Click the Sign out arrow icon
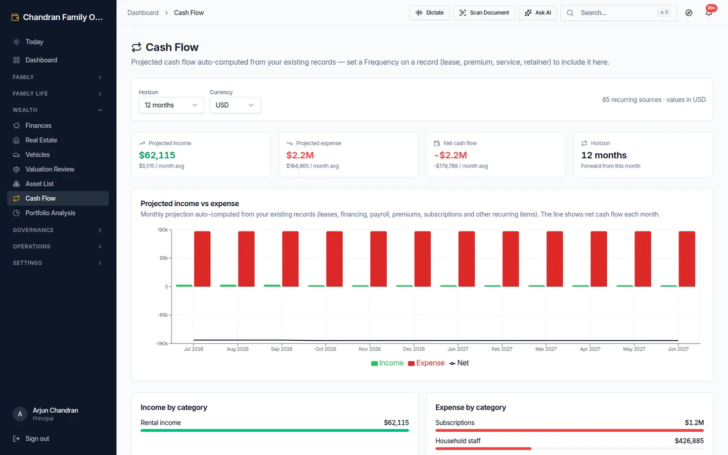The height and width of the screenshot is (455, 728). [x=16, y=439]
